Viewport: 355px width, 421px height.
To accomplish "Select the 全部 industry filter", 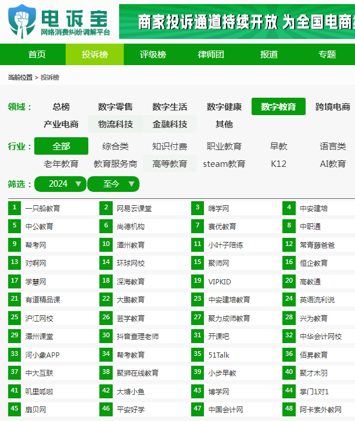I will [x=61, y=146].
